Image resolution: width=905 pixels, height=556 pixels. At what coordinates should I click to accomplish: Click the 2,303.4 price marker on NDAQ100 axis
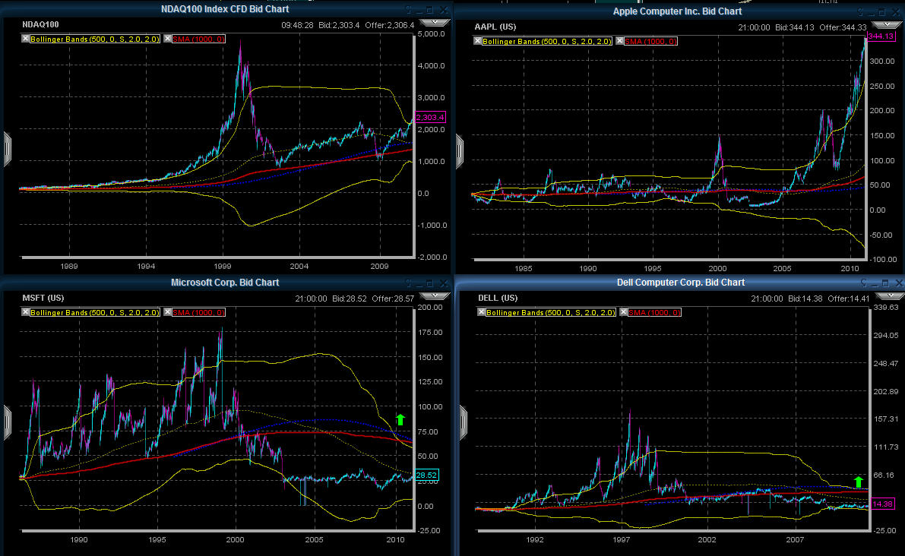(x=431, y=117)
